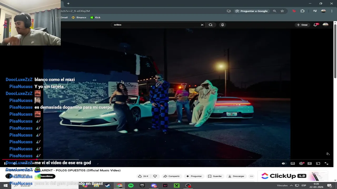This screenshot has height=189, width=337.
Task: Like the video with 26 K button
Action: [143, 176]
